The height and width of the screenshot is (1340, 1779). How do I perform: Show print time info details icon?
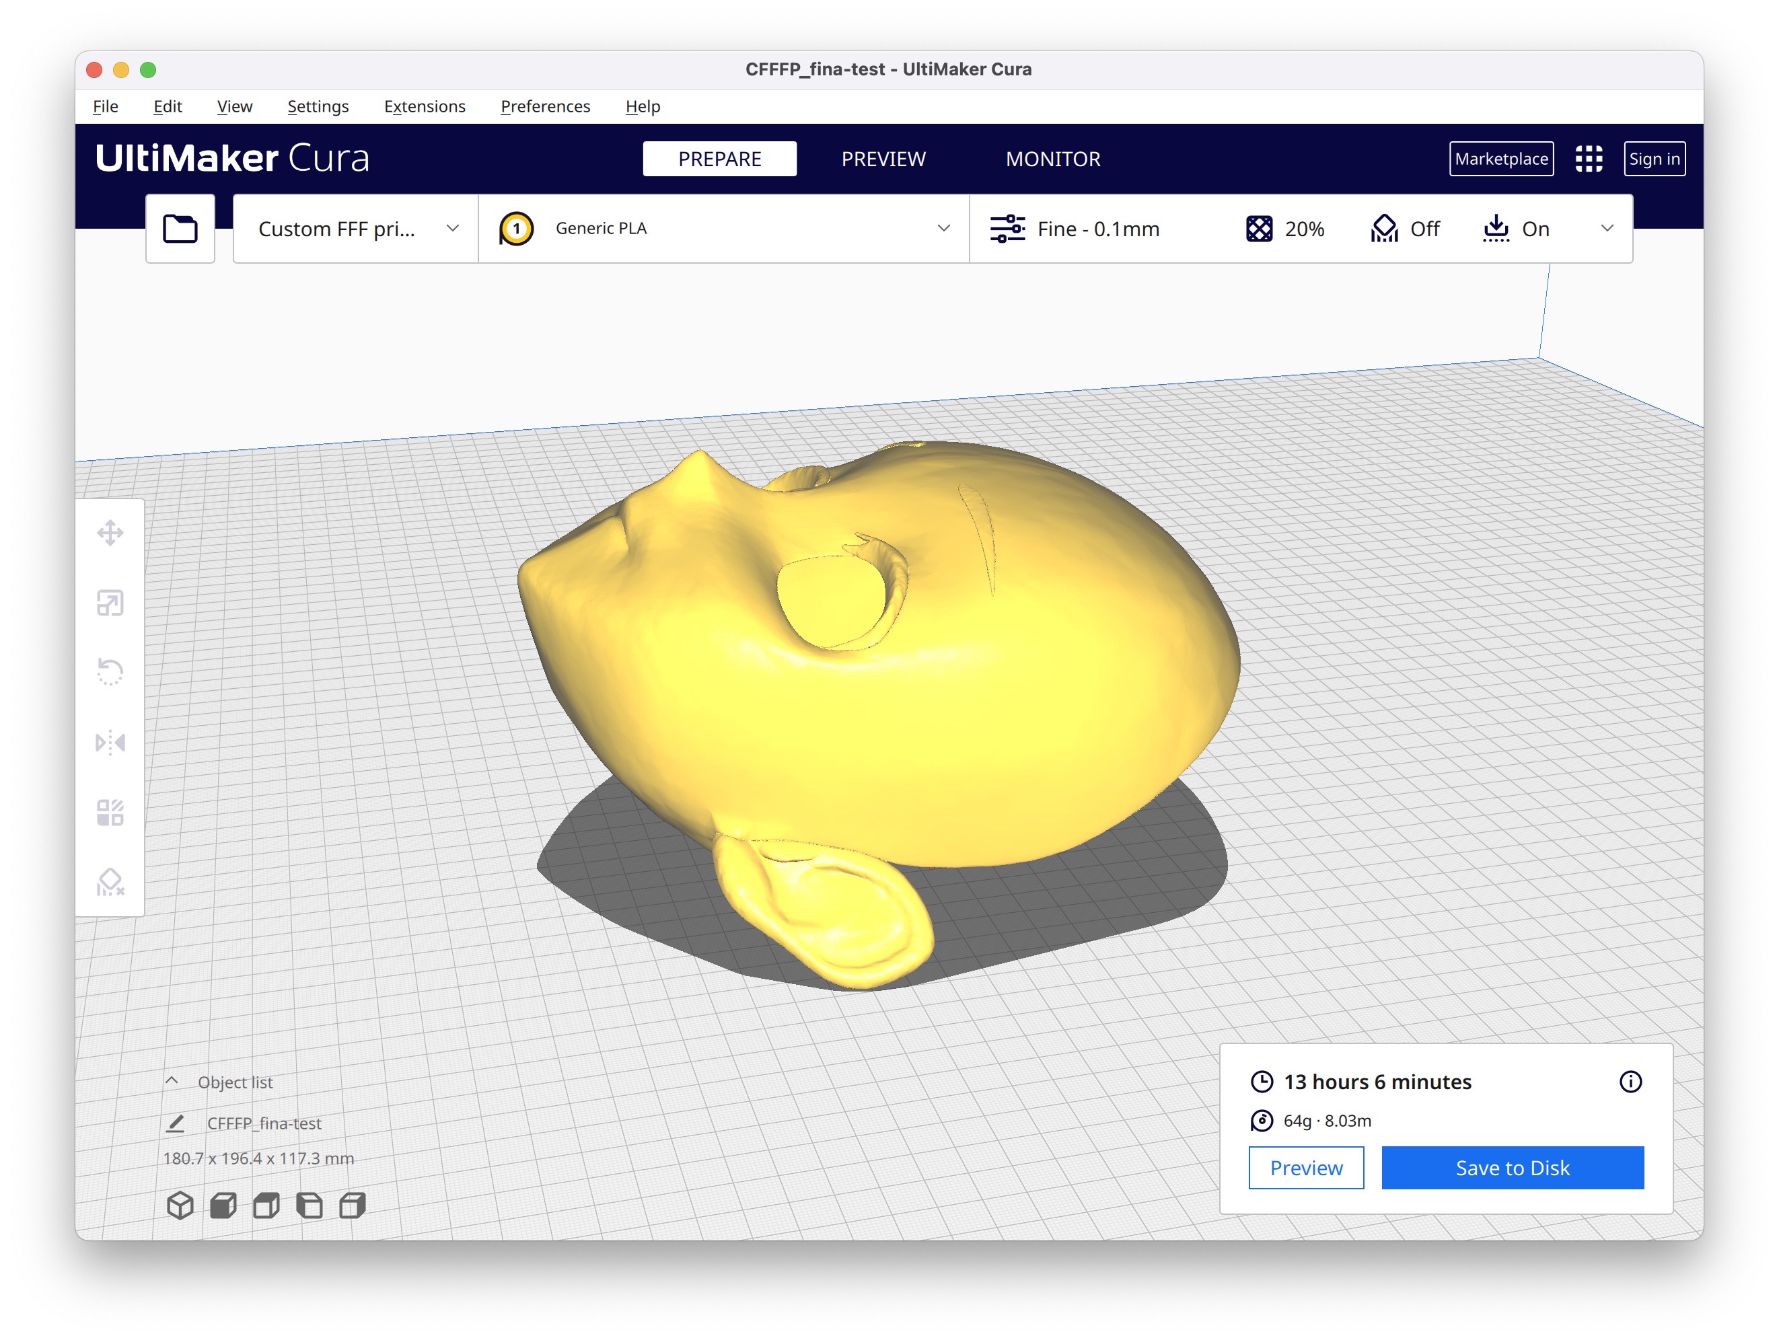point(1630,1082)
